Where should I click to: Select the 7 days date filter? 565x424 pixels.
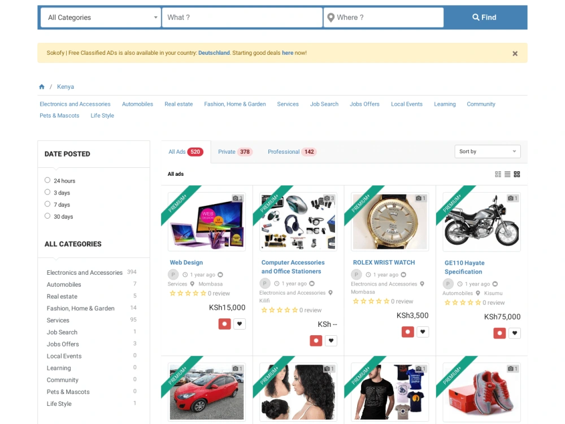click(47, 204)
